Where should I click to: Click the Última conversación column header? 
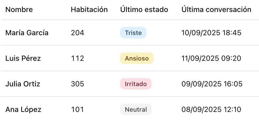coord(216,10)
